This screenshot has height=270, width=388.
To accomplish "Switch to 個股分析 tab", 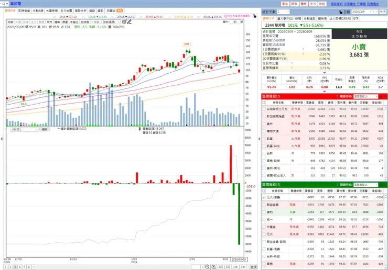I will [81, 11].
